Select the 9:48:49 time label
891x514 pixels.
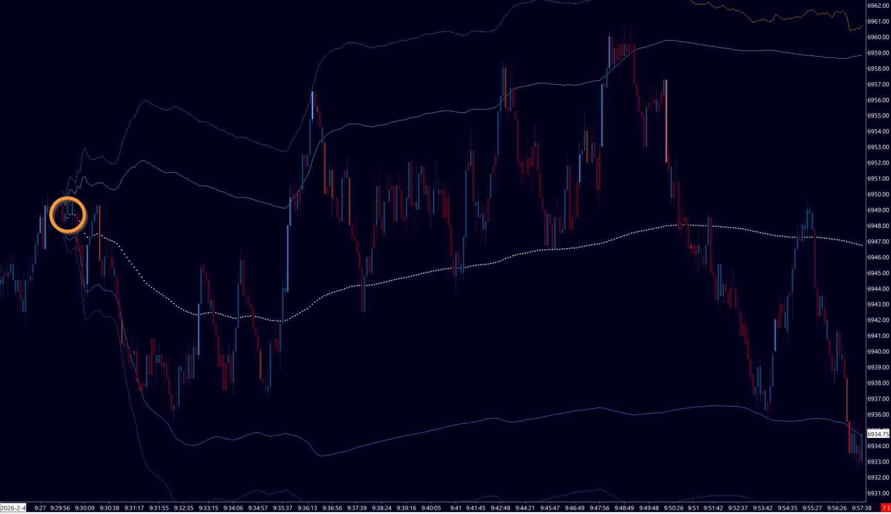click(624, 508)
